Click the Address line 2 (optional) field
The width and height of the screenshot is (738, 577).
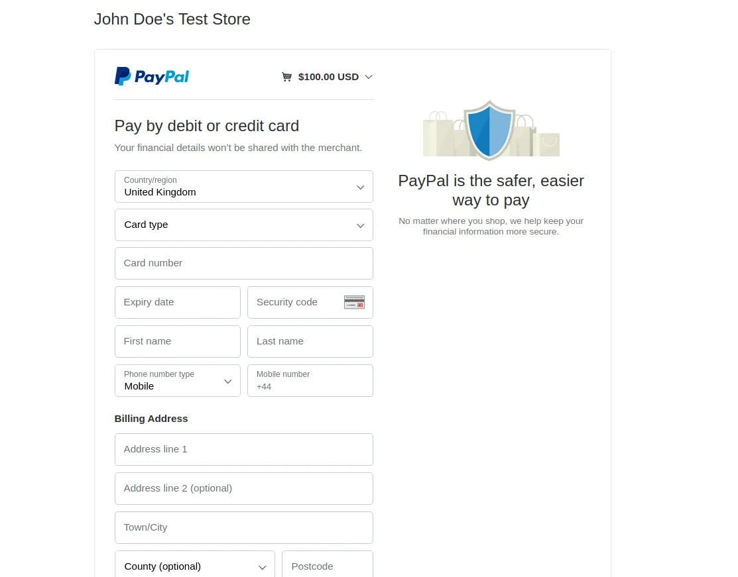[243, 489]
